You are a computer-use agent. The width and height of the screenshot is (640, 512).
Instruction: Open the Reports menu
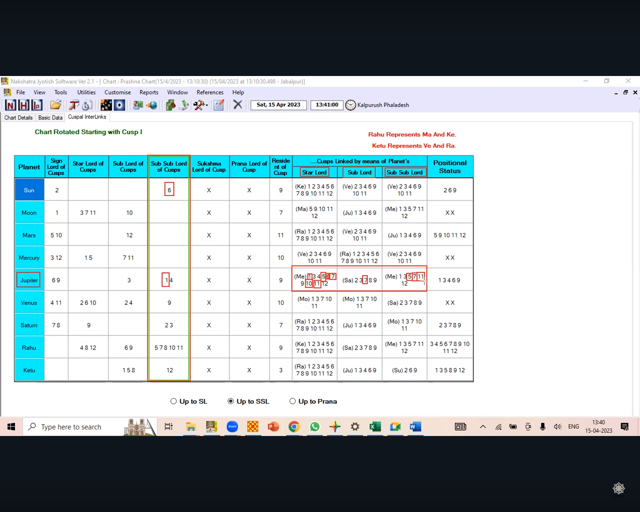point(148,92)
